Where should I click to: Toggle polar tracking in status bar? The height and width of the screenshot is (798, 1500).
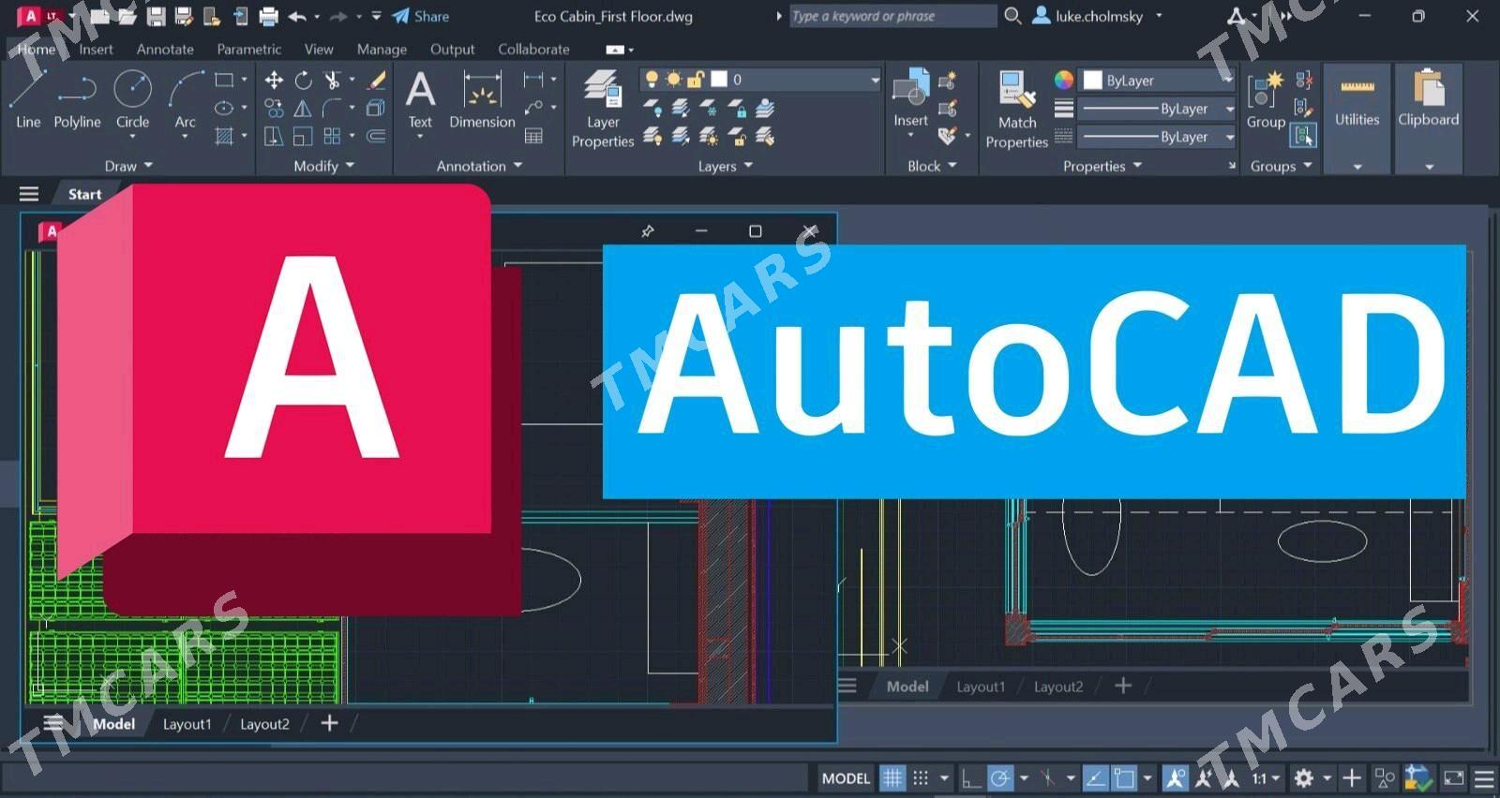pyautogui.click(x=1000, y=778)
